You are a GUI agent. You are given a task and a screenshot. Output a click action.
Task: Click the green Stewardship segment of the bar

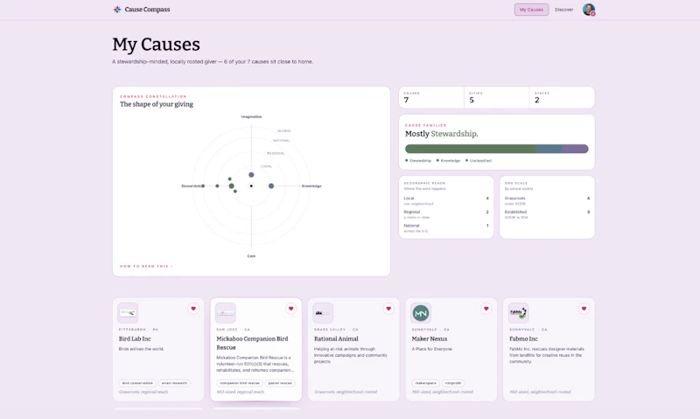471,149
